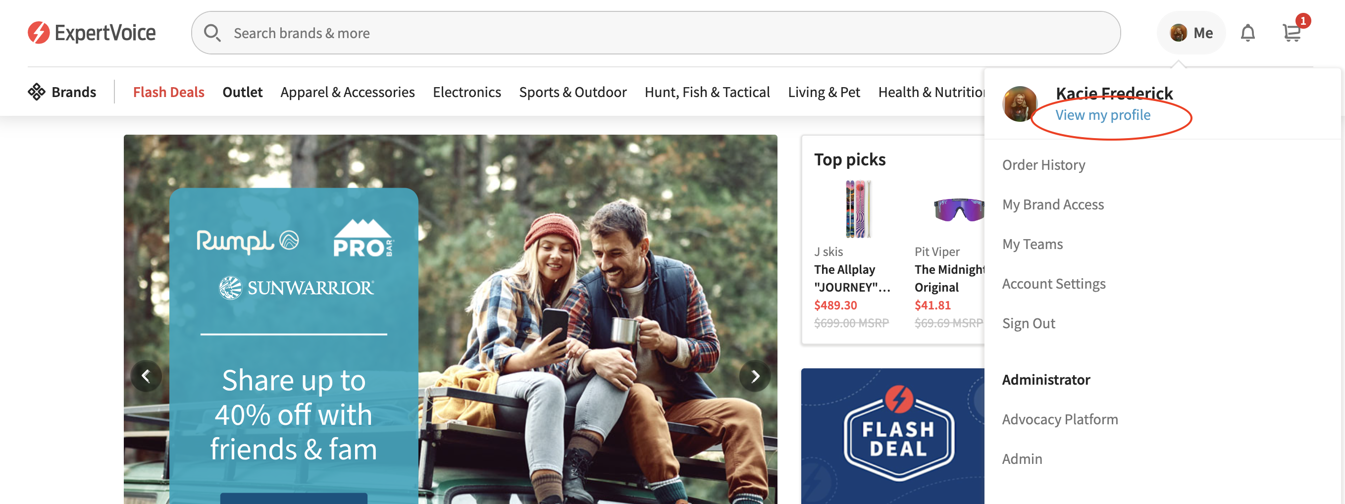Click the ExpertVoice logo
Screen dimensions: 1345x504
(x=92, y=33)
